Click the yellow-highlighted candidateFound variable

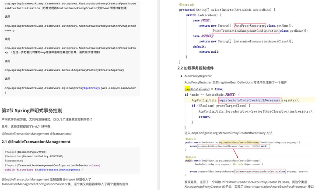[197, 89]
